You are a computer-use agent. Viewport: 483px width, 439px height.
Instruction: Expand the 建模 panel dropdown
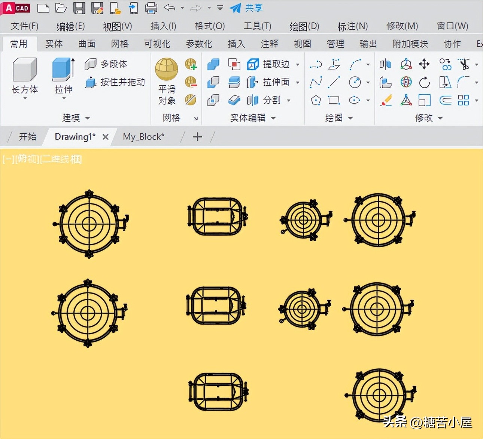pyautogui.click(x=88, y=118)
